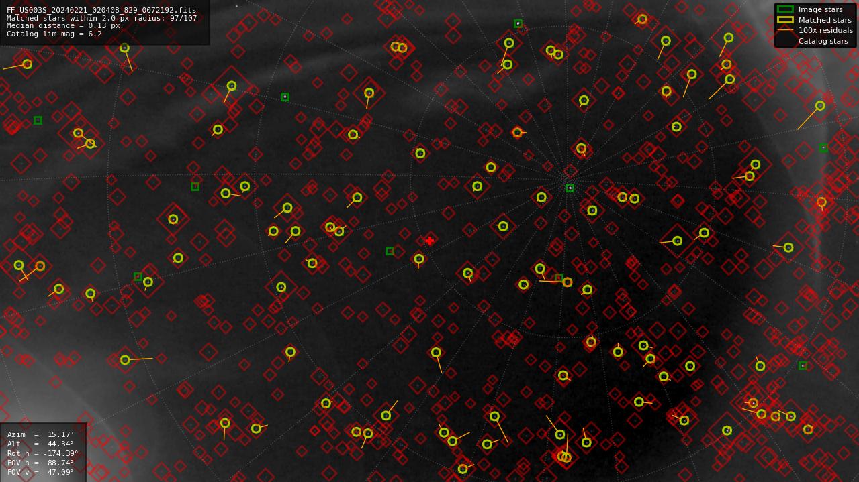859x482 pixels.
Task: Click the 'Matched stars' legend label
Action: point(825,21)
